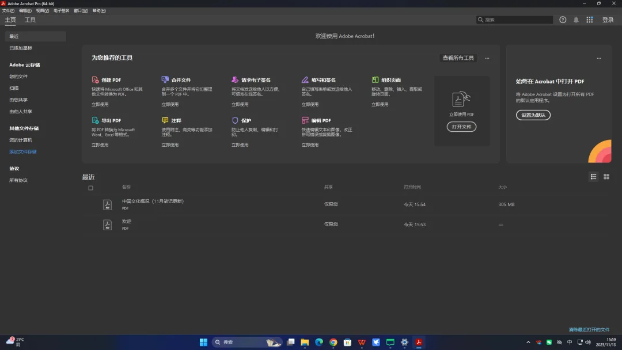Open the Edit PDF (编辑 PDF) icon

(305, 120)
